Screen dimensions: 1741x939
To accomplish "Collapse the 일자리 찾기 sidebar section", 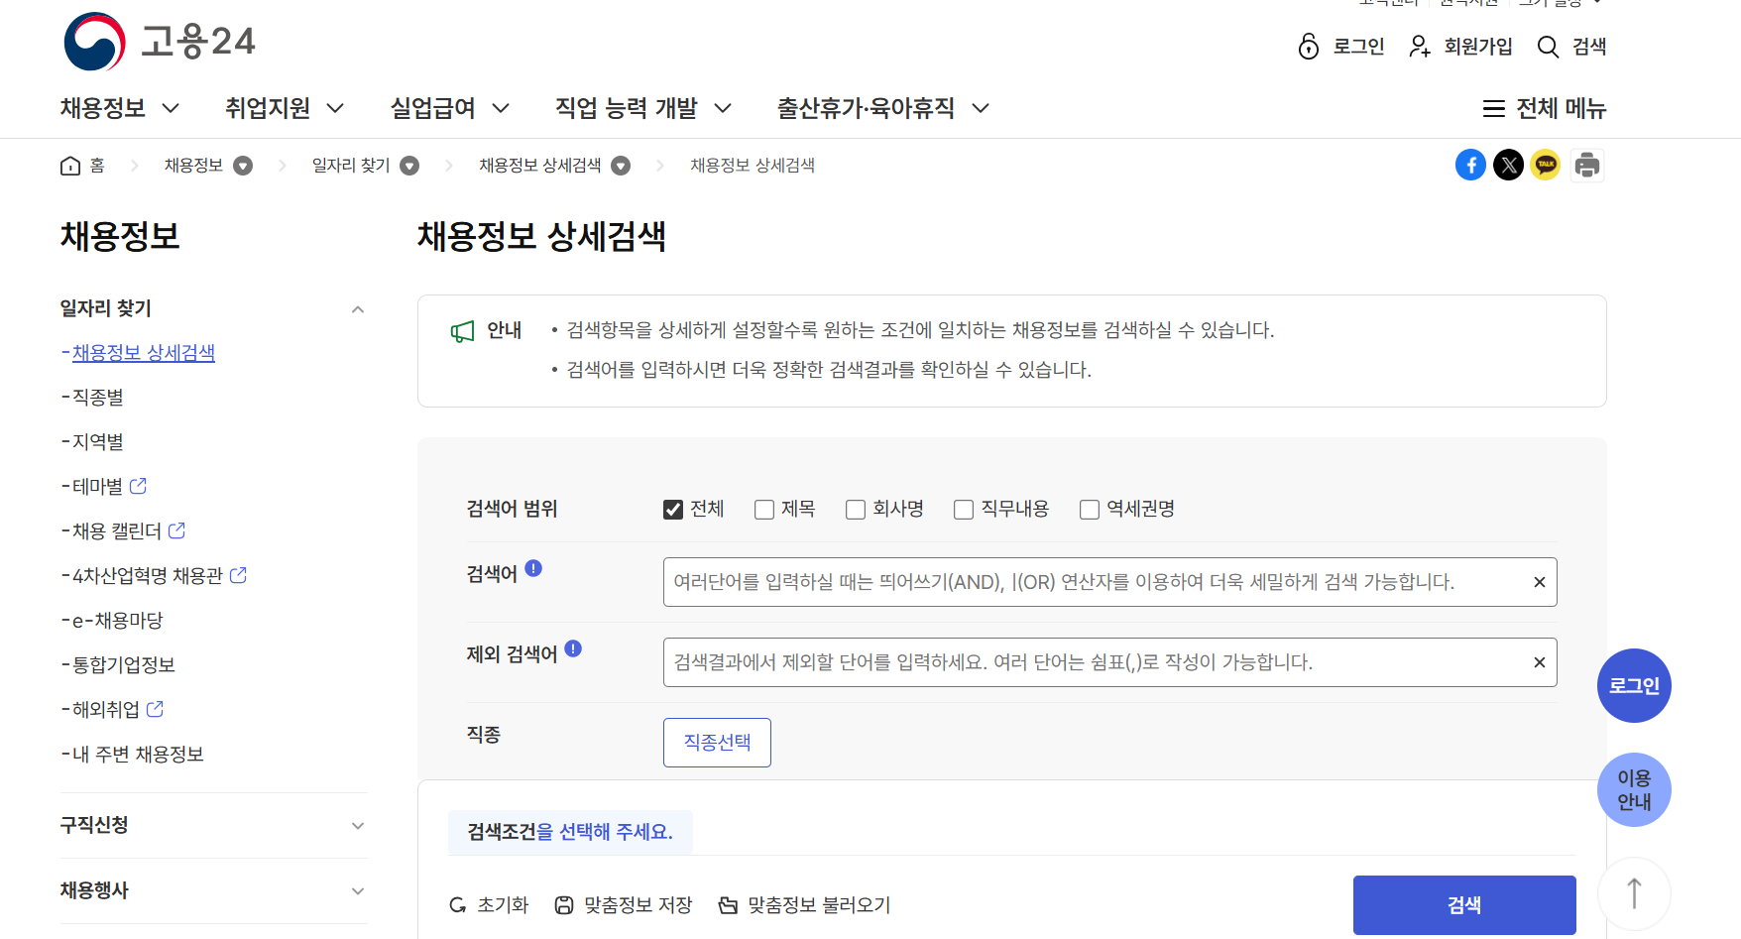I will coord(213,308).
